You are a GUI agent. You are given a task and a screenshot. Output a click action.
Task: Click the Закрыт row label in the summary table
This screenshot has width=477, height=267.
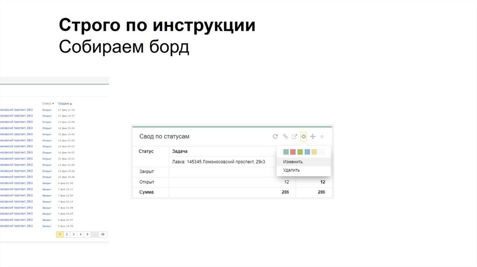tap(147, 172)
